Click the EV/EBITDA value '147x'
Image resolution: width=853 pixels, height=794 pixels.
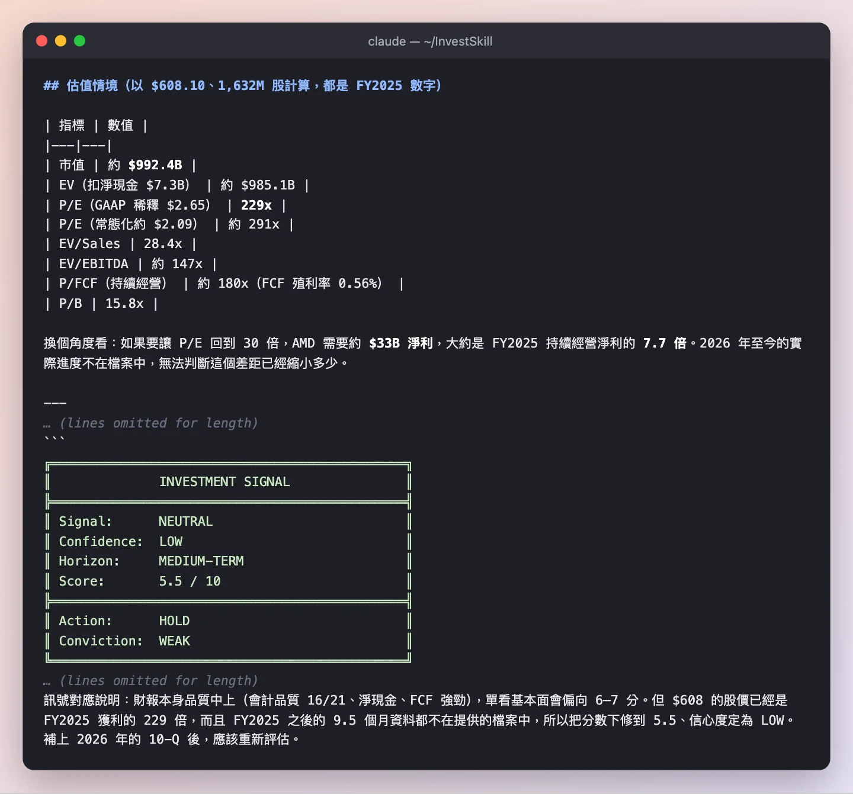tap(187, 264)
